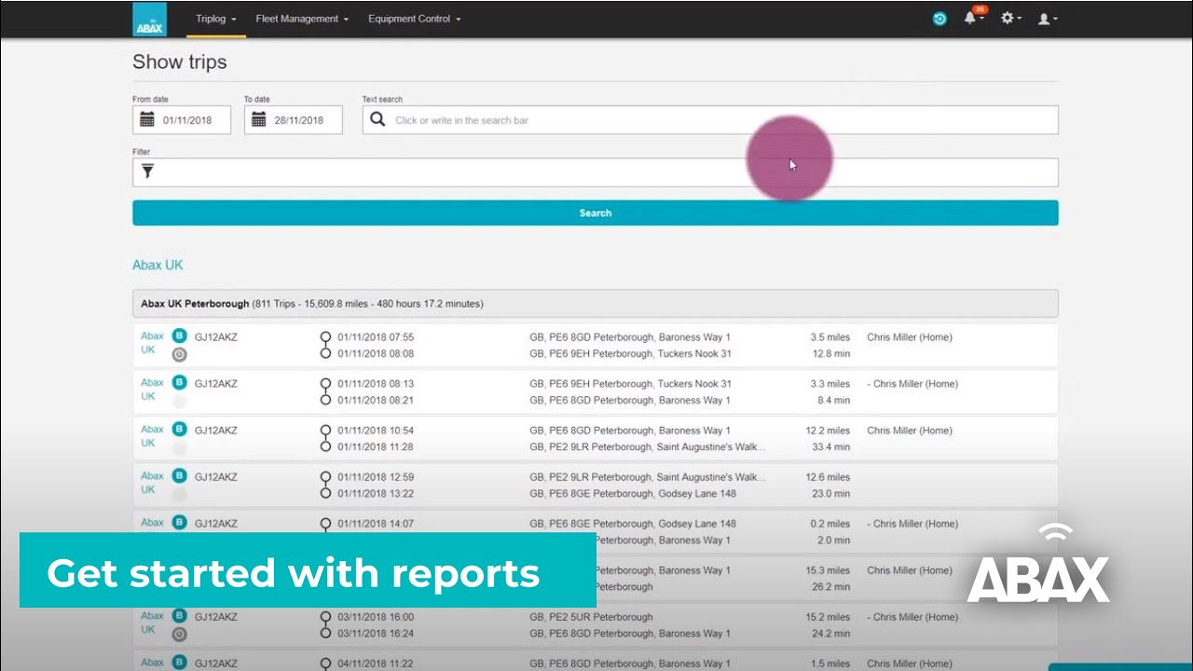This screenshot has height=671, width=1193.
Task: Open the Filter field
Action: click(x=596, y=172)
